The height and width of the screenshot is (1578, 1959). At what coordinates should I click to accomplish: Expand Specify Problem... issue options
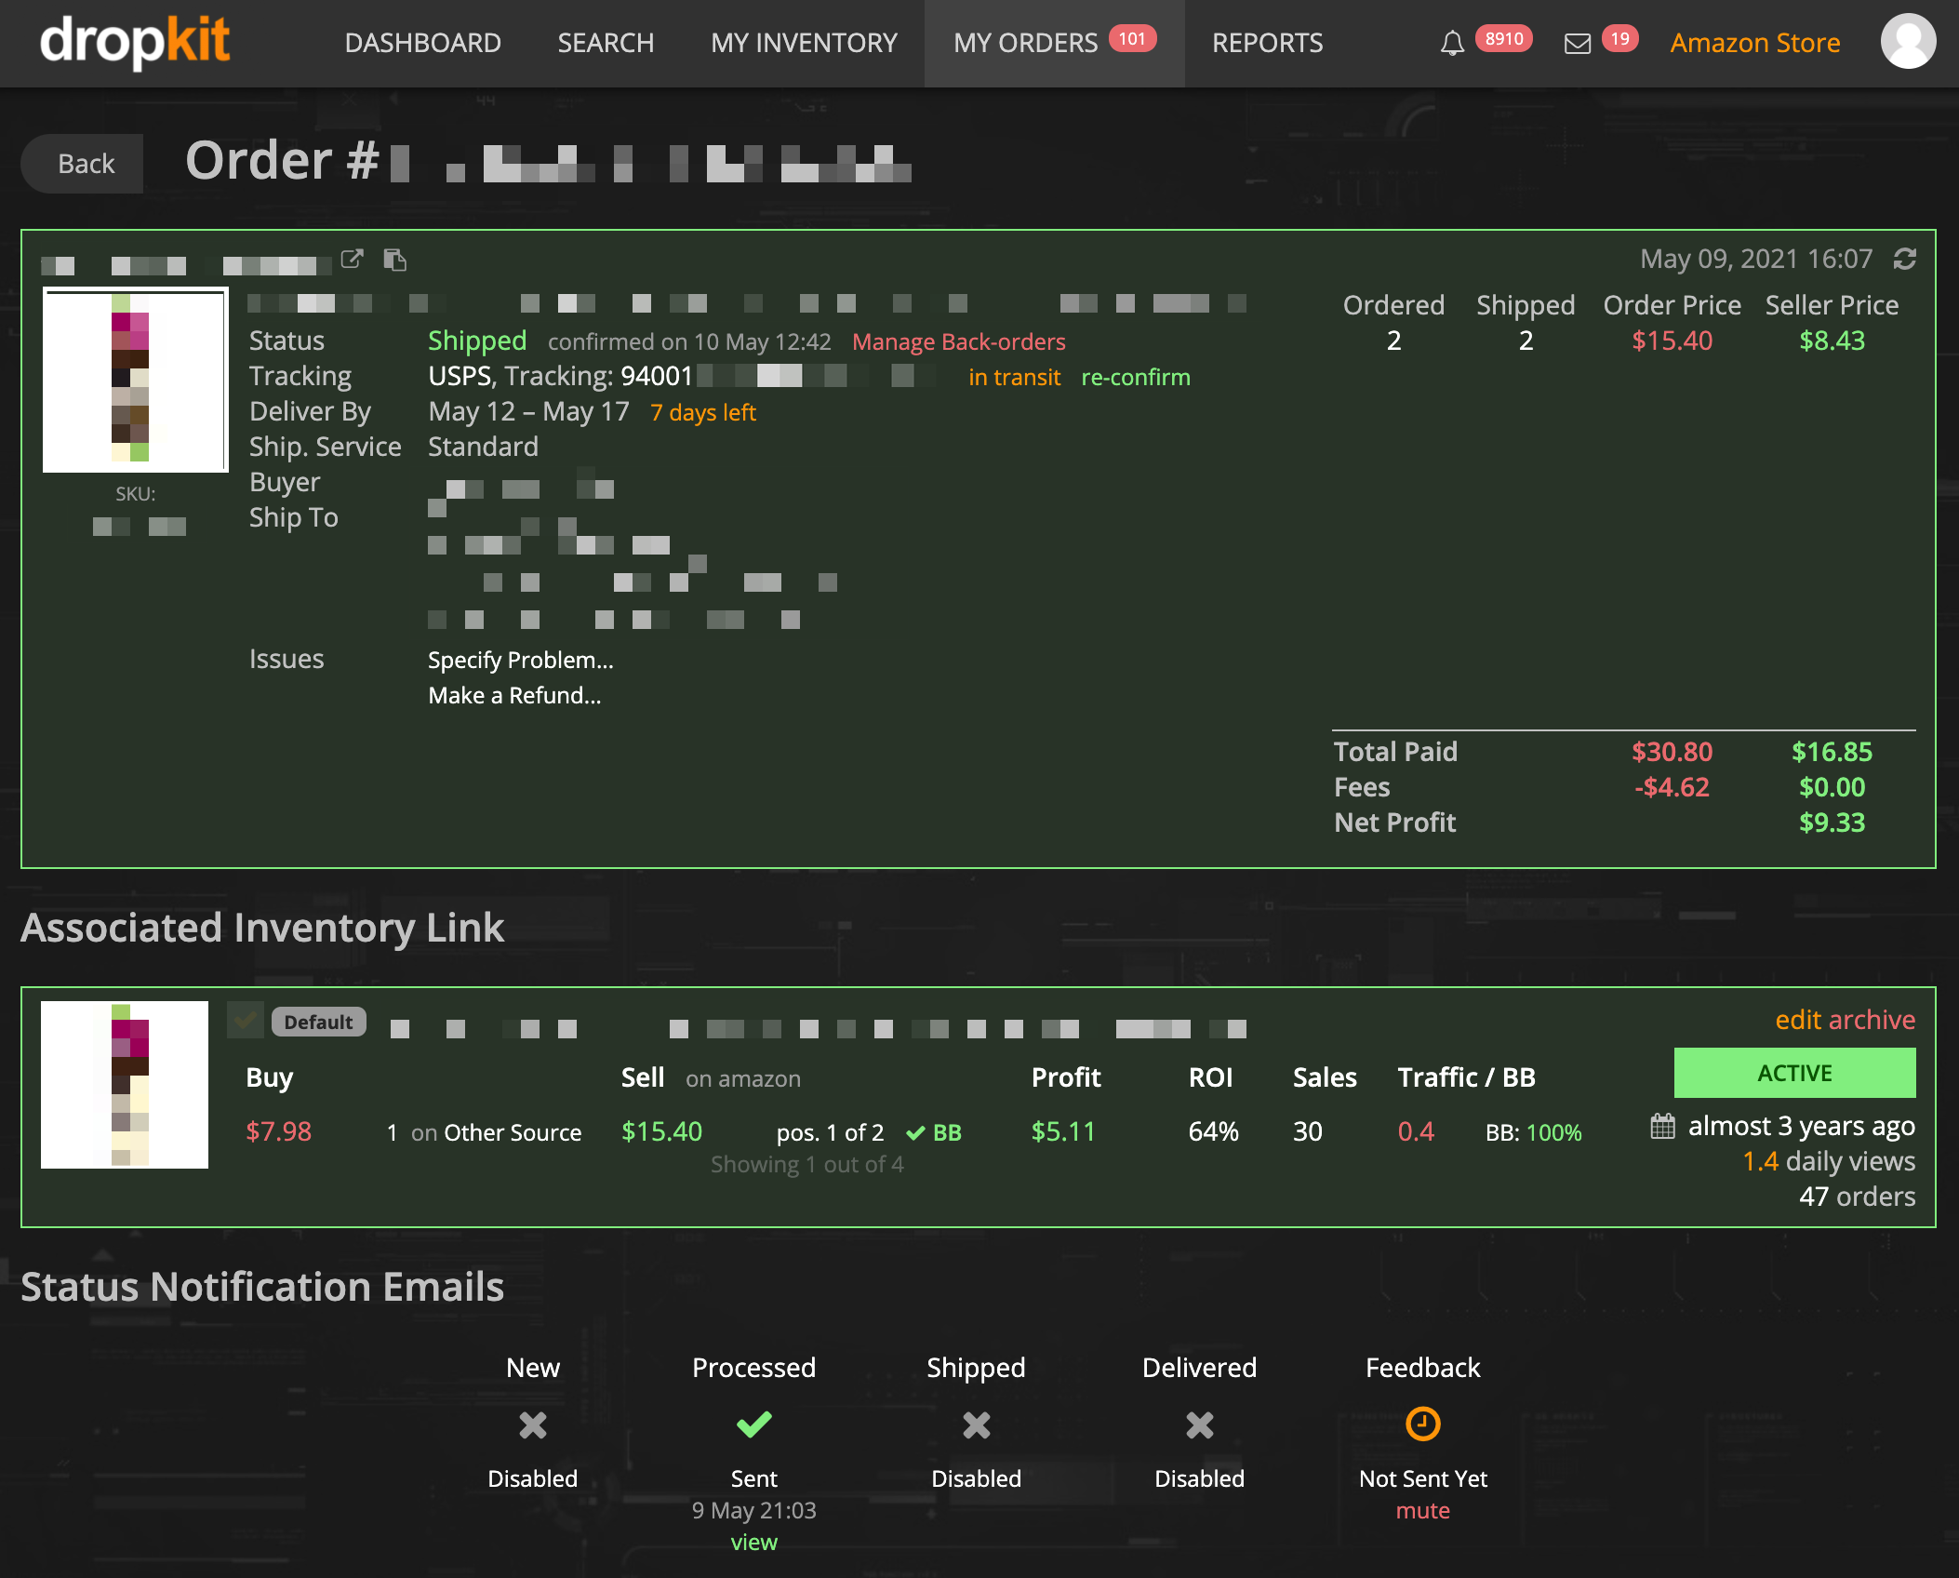pos(520,660)
